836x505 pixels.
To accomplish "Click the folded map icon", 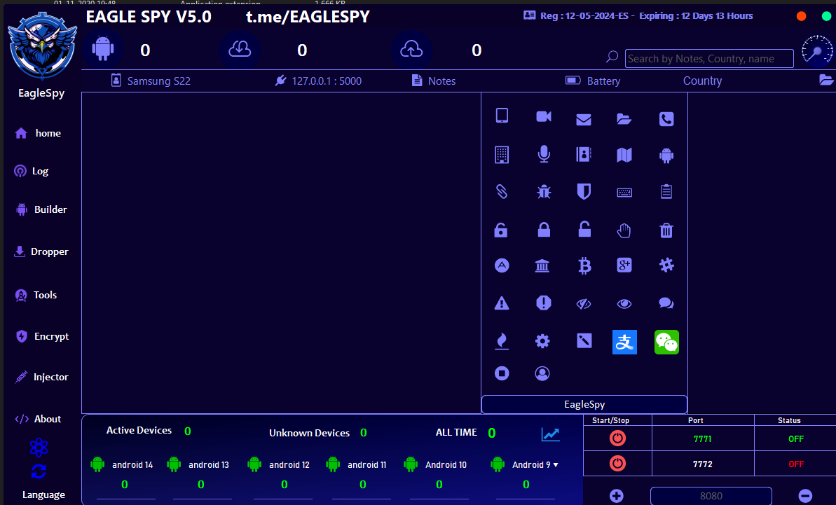I will [x=624, y=155].
